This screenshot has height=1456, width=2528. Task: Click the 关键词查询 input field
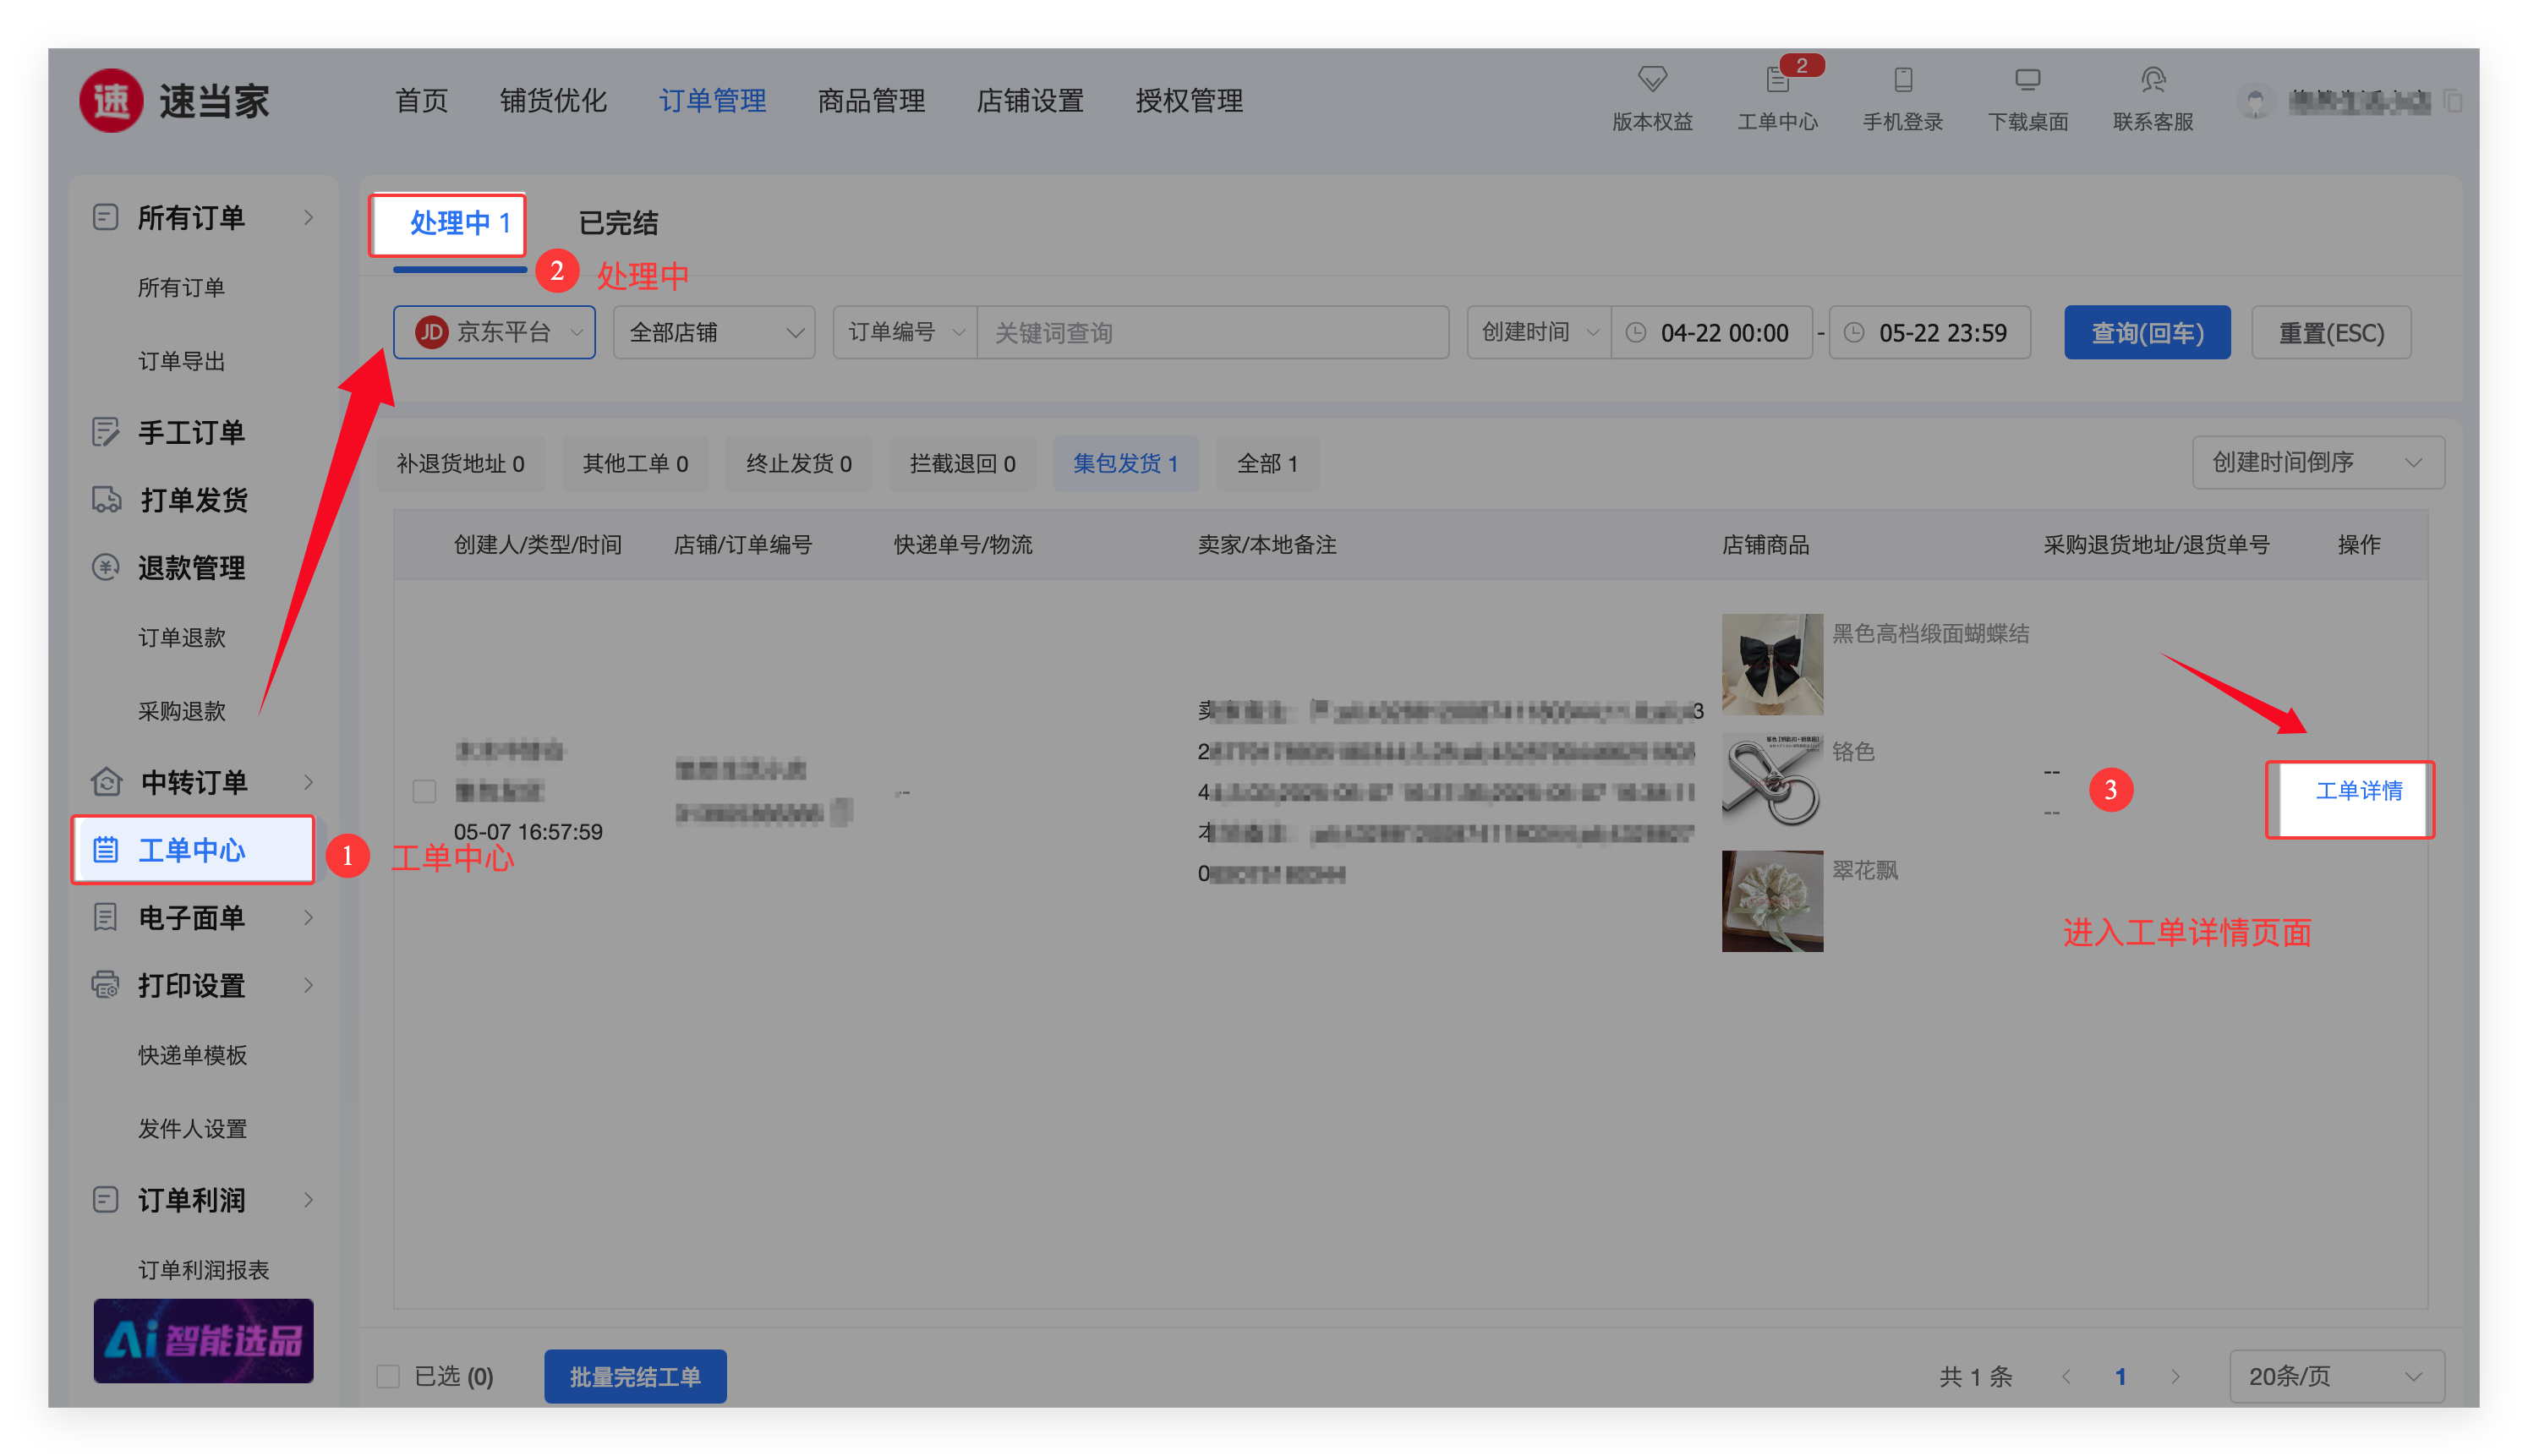point(1211,332)
